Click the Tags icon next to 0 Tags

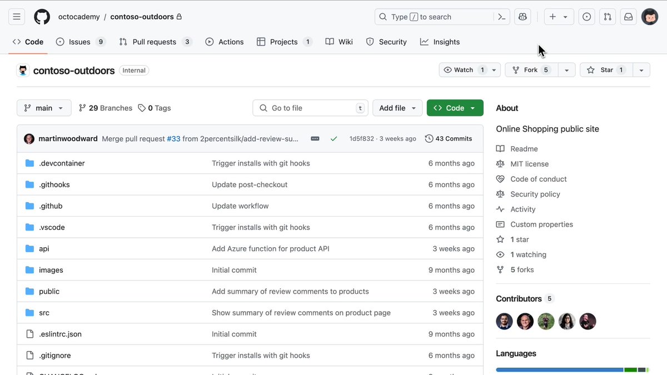coord(142,108)
